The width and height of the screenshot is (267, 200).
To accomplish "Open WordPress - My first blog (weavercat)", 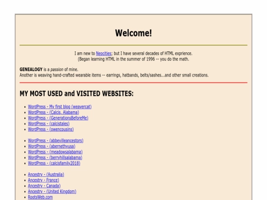I will coord(60,107).
